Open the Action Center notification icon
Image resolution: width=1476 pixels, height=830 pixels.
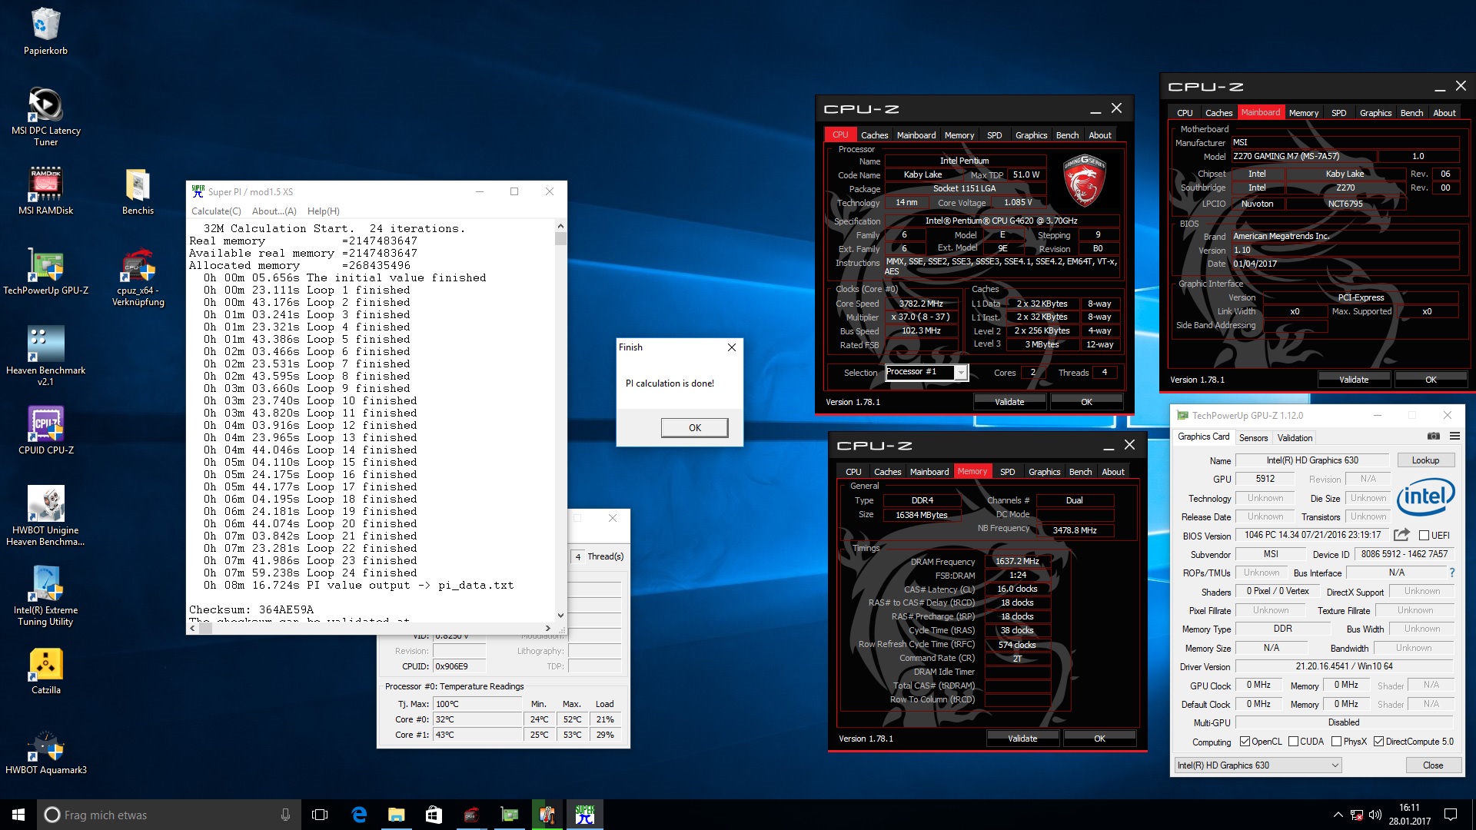pos(1451,815)
